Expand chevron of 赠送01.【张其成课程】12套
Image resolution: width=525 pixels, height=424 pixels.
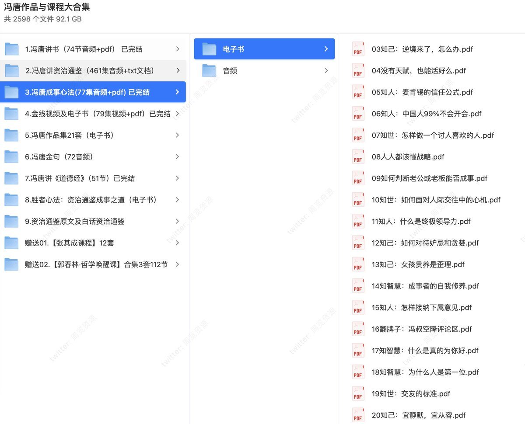point(178,243)
